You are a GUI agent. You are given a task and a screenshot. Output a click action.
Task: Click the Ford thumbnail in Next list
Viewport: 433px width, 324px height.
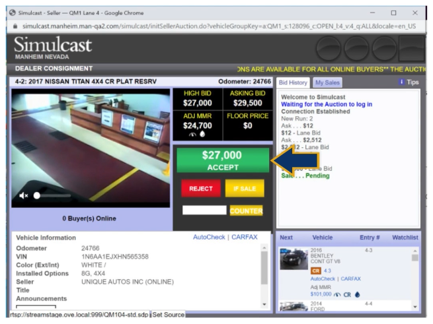click(294, 307)
